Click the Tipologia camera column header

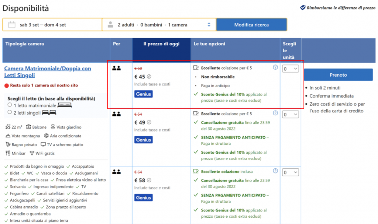(25, 44)
